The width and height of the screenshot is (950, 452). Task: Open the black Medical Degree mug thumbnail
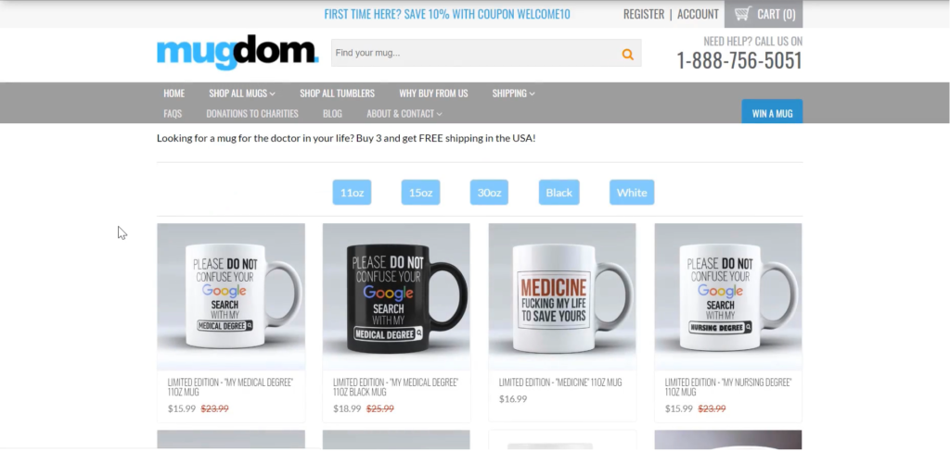coord(396,296)
